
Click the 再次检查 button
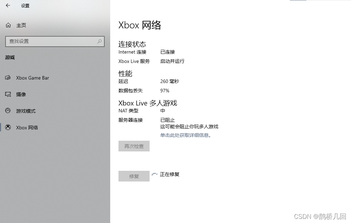pos(134,146)
